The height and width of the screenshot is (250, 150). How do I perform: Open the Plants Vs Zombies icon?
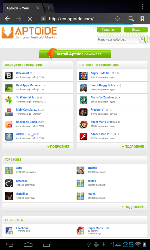(83, 100)
